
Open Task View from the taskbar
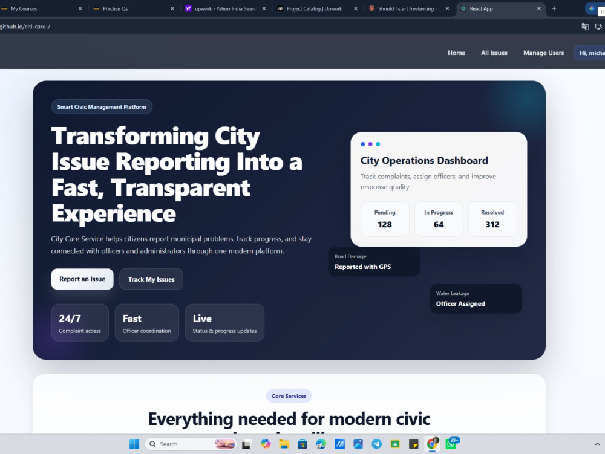[x=246, y=444]
